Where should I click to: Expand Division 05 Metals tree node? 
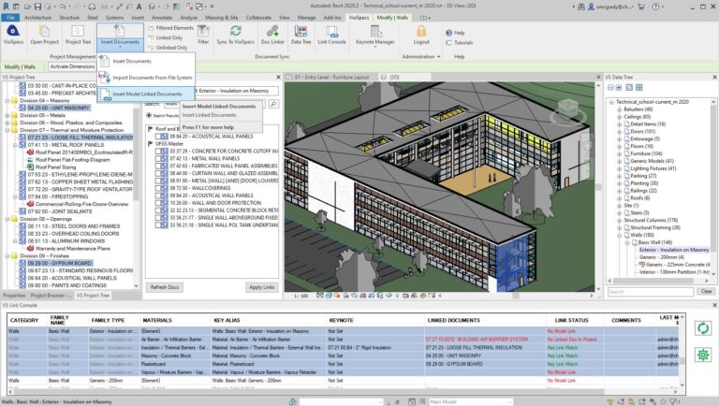[8, 115]
